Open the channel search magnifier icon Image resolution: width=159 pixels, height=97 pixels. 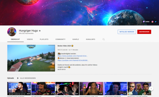[x=104, y=39]
